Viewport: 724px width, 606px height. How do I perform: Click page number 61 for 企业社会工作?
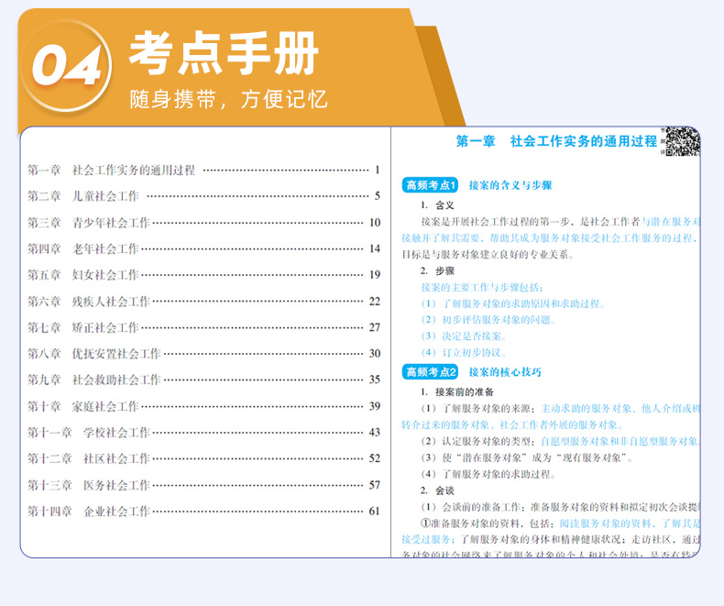[x=374, y=512]
